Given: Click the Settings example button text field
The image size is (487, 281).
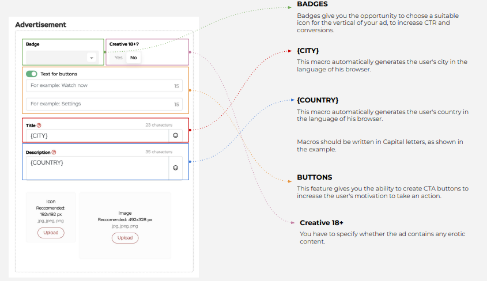Looking at the screenshot, I should (x=104, y=104).
